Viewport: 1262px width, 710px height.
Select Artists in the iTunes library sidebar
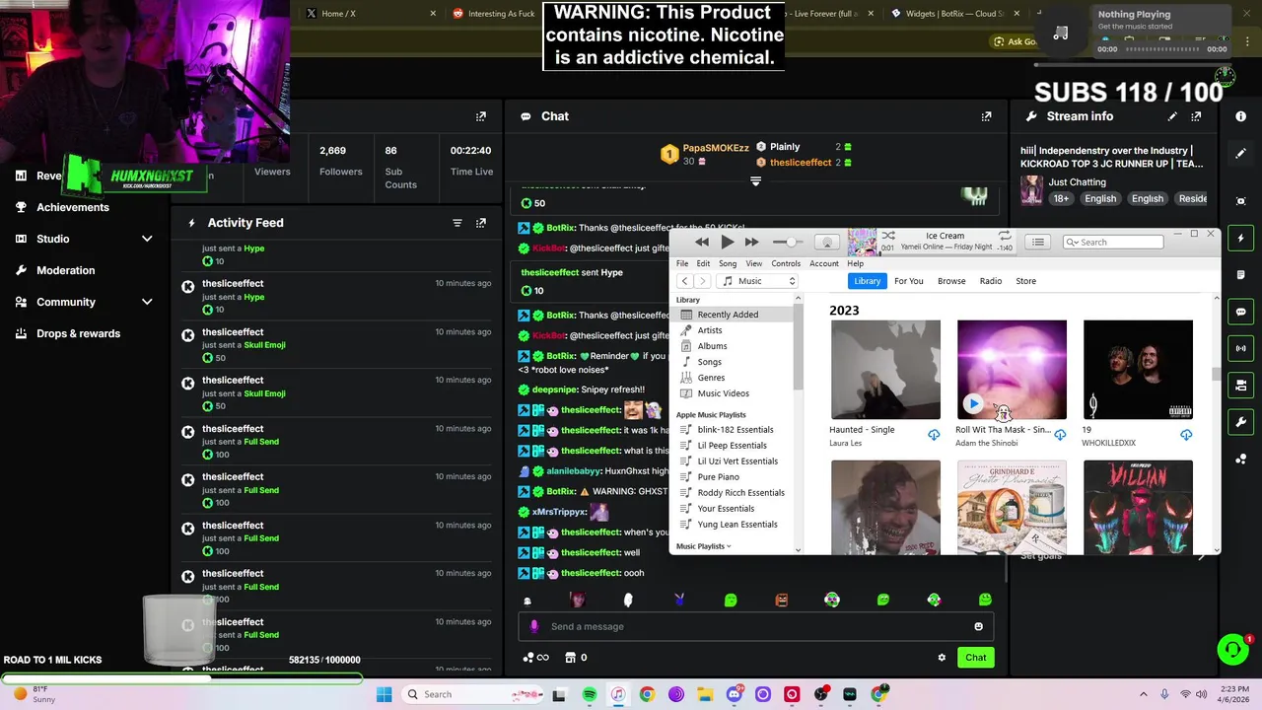[x=710, y=330]
